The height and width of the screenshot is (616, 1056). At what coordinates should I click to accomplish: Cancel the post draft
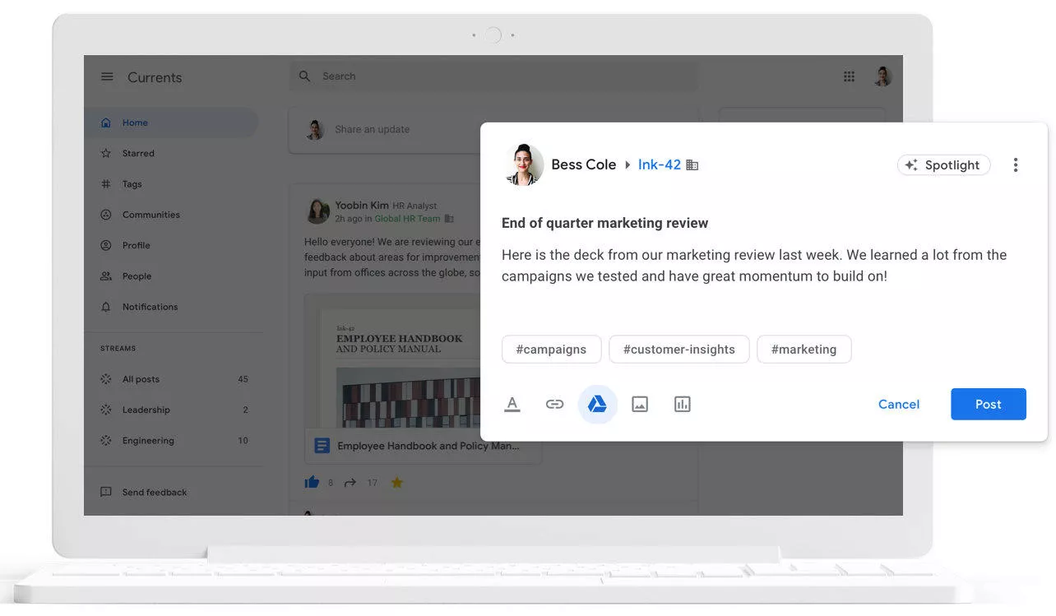tap(899, 404)
